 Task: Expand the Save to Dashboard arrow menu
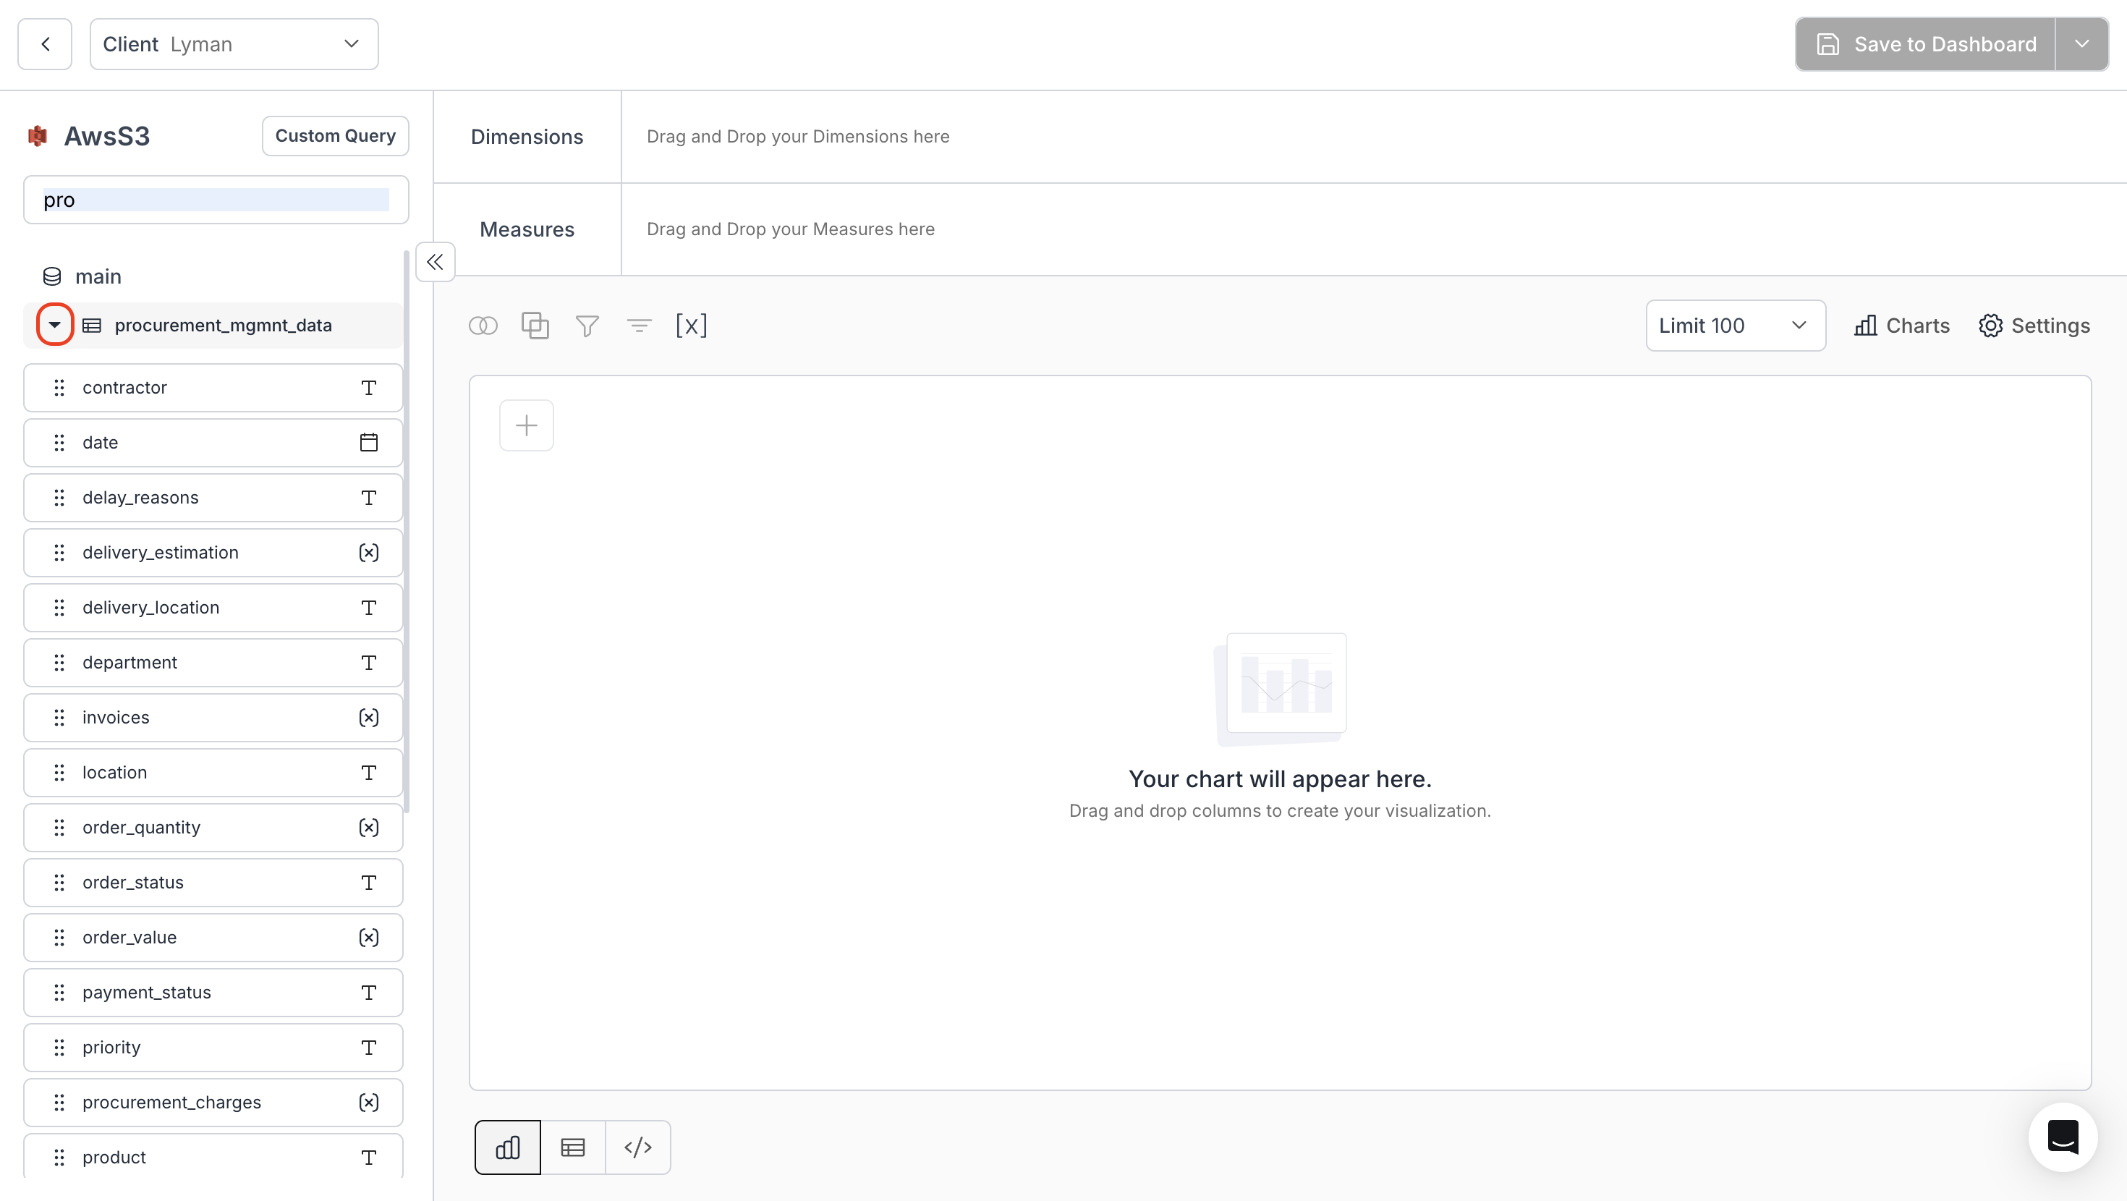tap(2081, 44)
